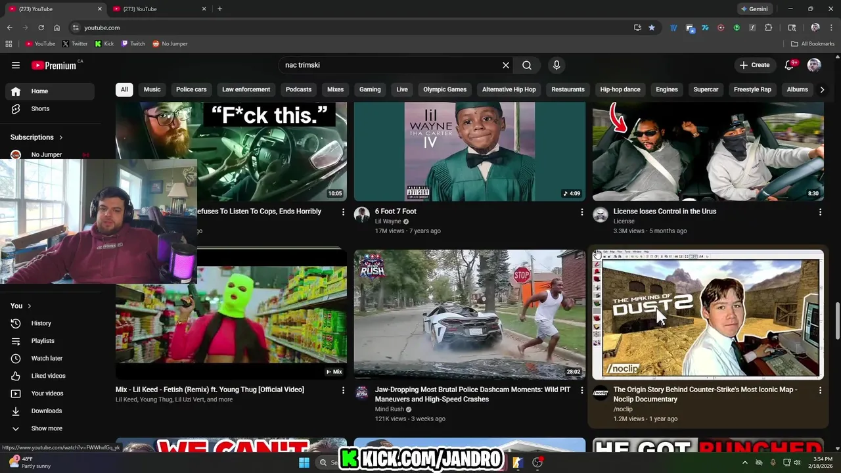The height and width of the screenshot is (473, 841).
Task: Open the License loses Control in the Urus title
Action: pyautogui.click(x=665, y=212)
